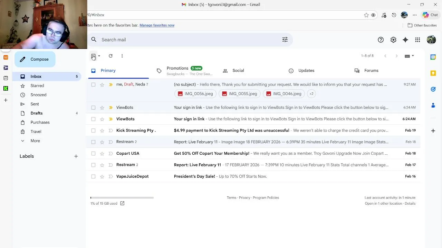Refresh the inbox mail list
Viewport: 442px width, 248px height.
pyautogui.click(x=110, y=56)
